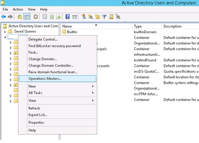Open the All Tasks submenu arrow
Screen dimensions: 199x143
pos(93,93)
